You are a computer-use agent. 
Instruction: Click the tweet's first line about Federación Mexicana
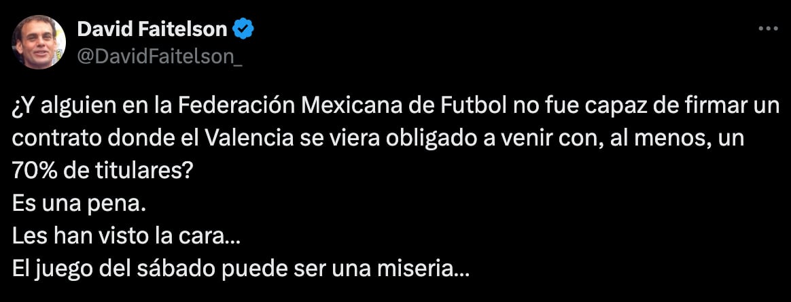[395, 107]
